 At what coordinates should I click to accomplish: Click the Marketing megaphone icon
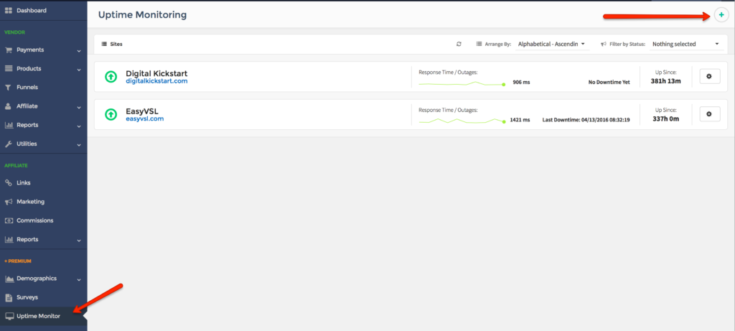(9, 202)
